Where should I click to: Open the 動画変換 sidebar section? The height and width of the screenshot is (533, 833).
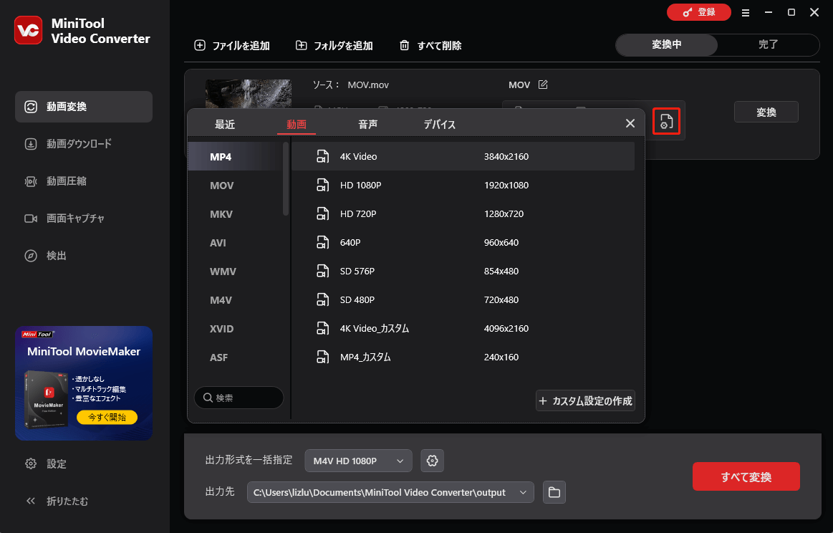[x=84, y=107]
